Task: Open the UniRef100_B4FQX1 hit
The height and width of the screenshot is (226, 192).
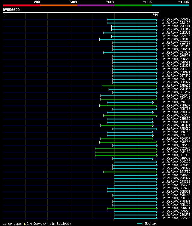Action: tap(176, 125)
